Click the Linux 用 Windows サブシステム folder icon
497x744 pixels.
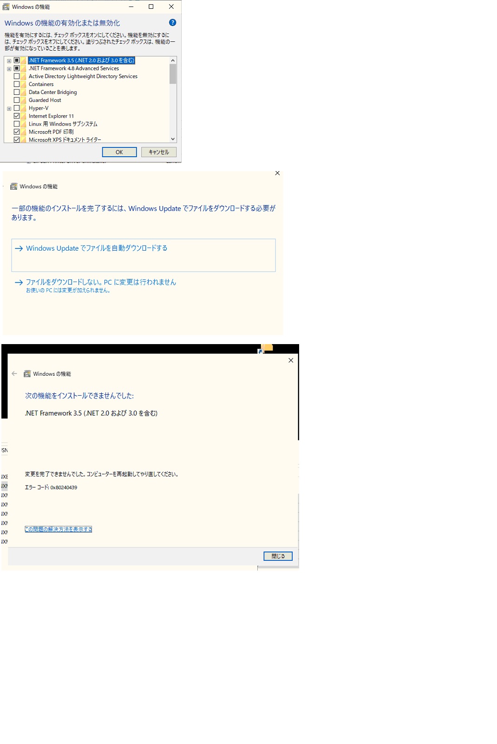24,124
